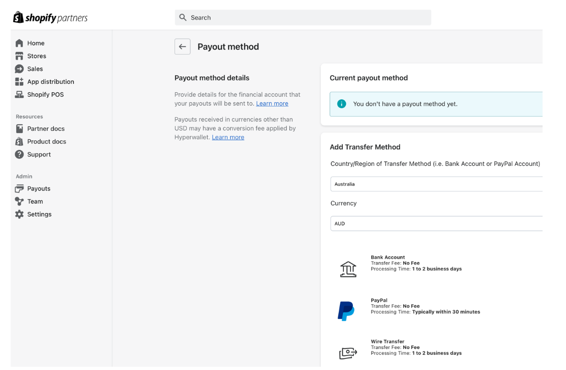Click the info icon in payout banner
The image size is (566, 370).
(x=341, y=104)
